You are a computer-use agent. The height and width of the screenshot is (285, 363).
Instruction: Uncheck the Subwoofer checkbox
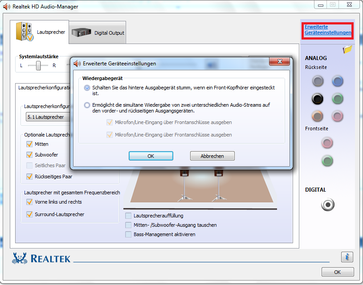(x=29, y=155)
